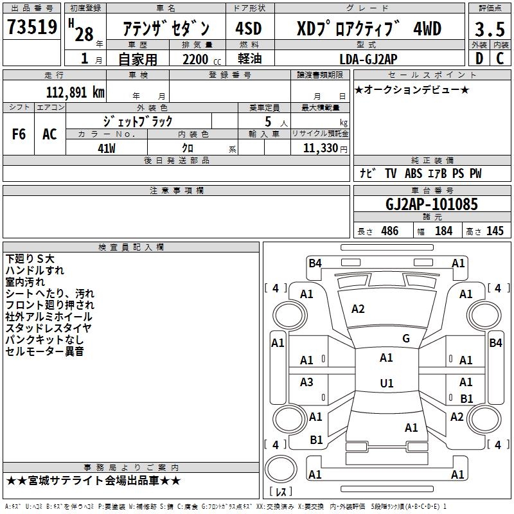The height and width of the screenshot is (514, 514).
Task: Select the color number 41W
Action: coord(106,148)
